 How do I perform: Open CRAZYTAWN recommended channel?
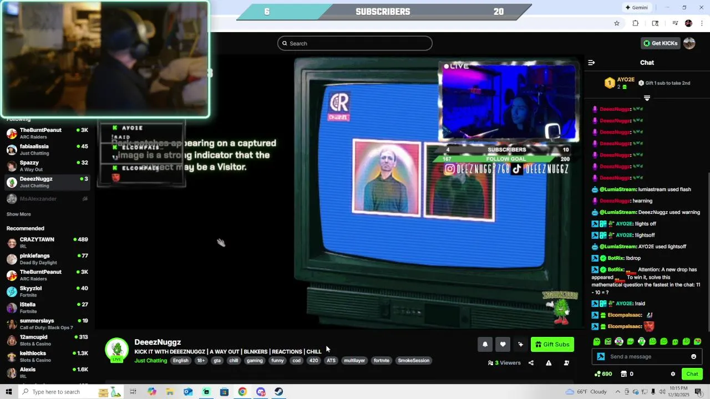pyautogui.click(x=47, y=243)
